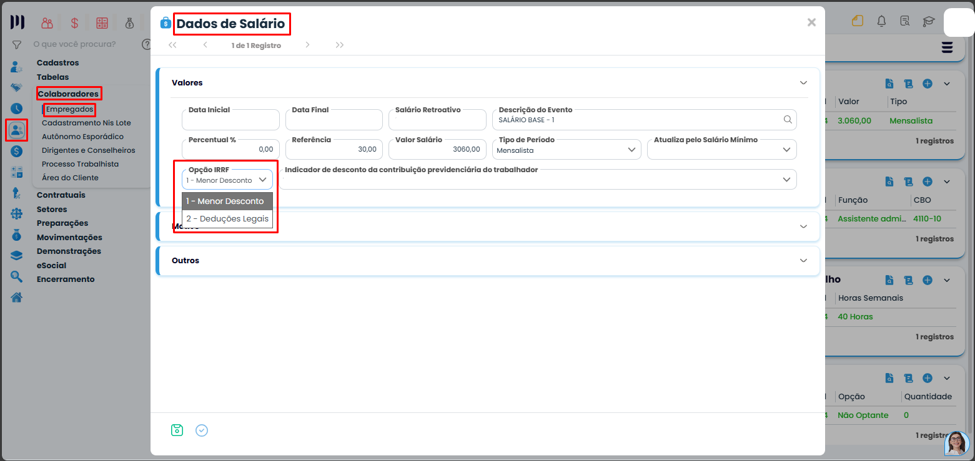975x461 pixels.
Task: Go to the first record with the double-left arrows
Action: click(173, 45)
